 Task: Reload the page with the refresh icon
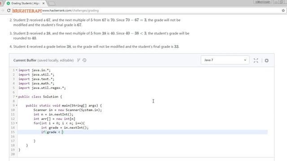point(9,10)
